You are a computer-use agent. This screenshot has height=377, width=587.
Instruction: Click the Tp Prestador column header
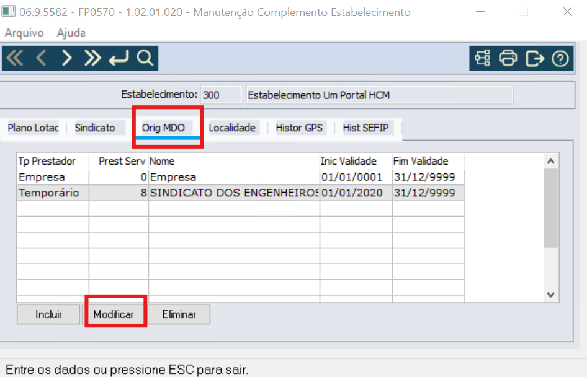pyautogui.click(x=52, y=161)
